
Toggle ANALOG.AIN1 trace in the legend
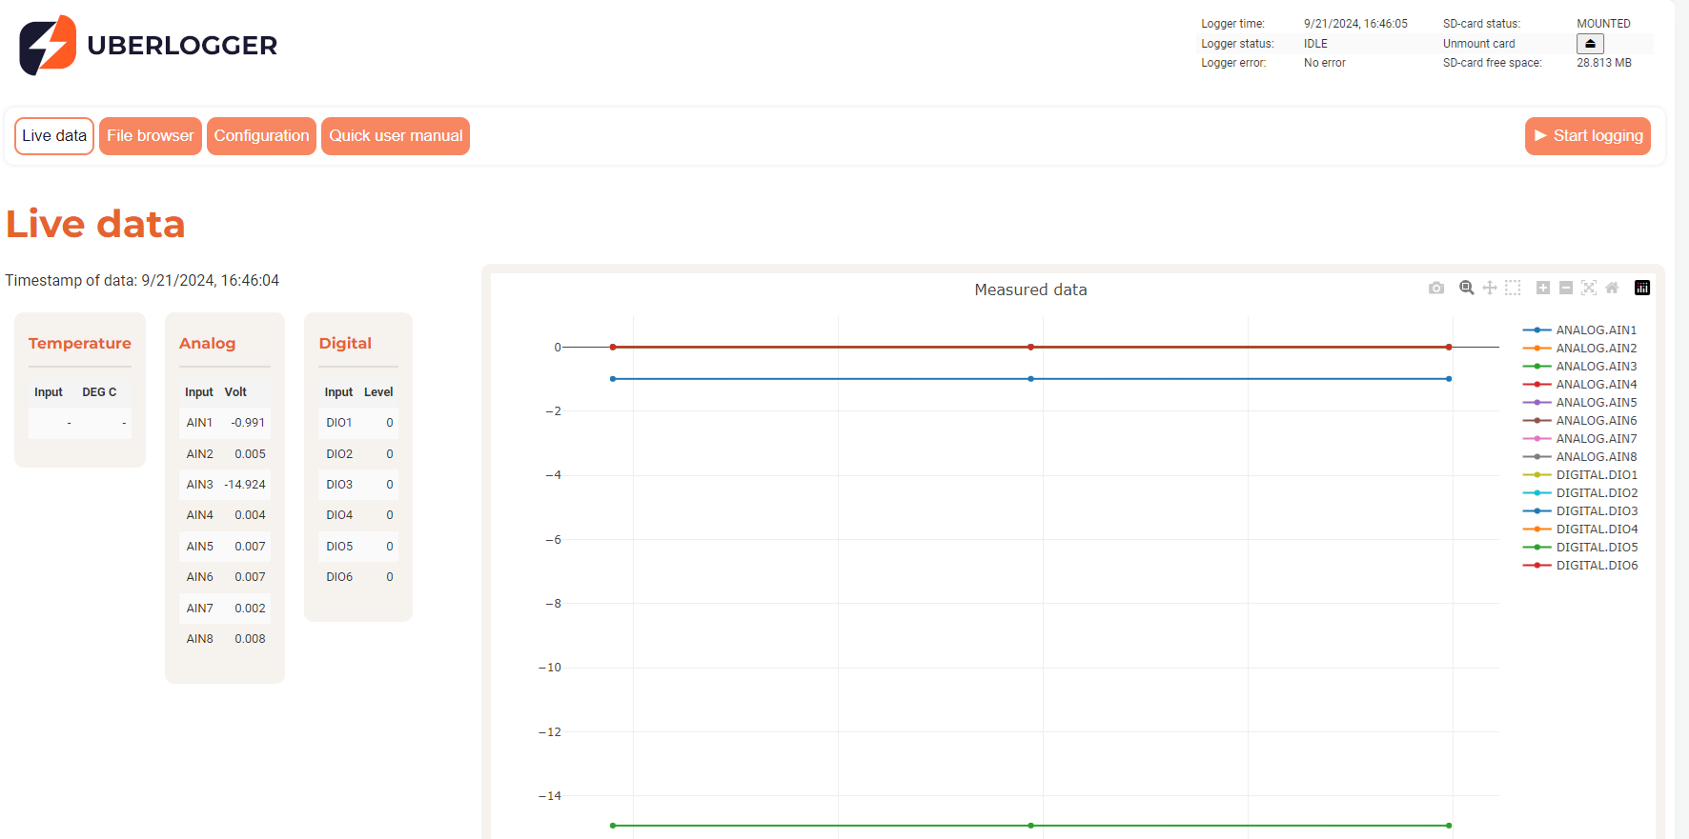1580,330
